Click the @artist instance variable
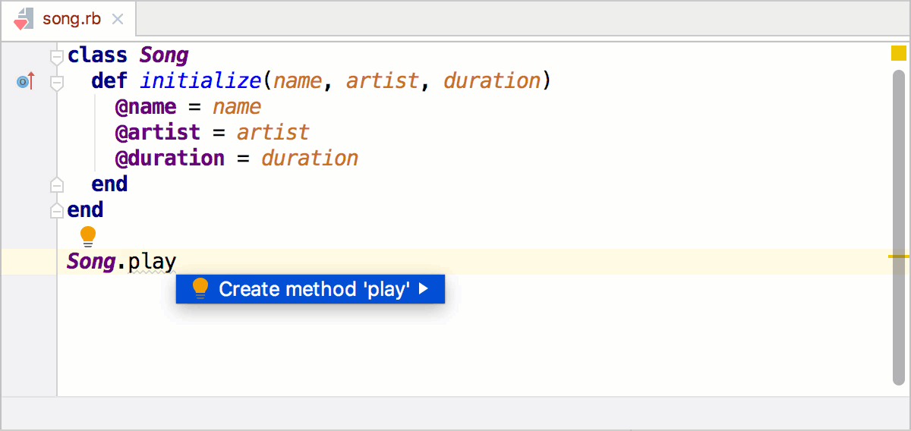911x431 pixels. coord(157,133)
